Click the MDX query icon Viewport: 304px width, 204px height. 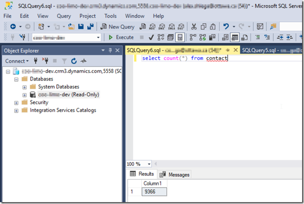pos(152,26)
